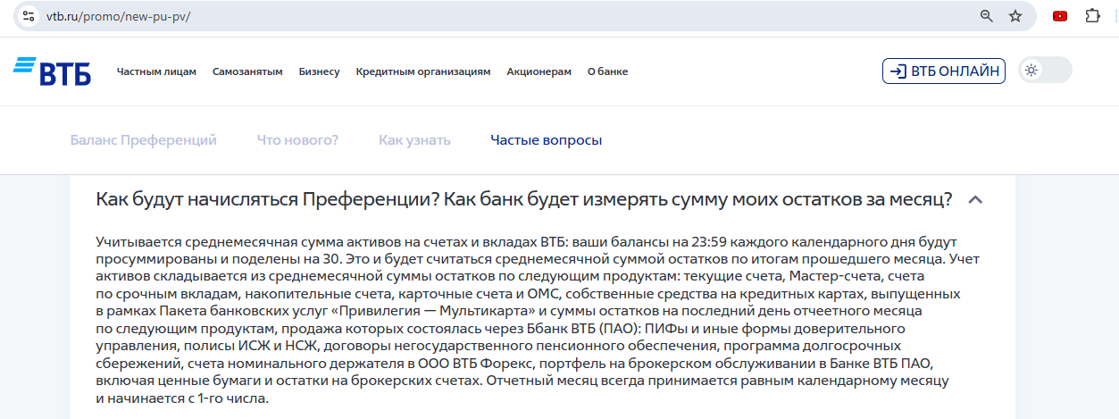The height and width of the screenshot is (419, 1119).
Task: Click the red extension icon in browser toolbar
Action: click(x=1060, y=16)
